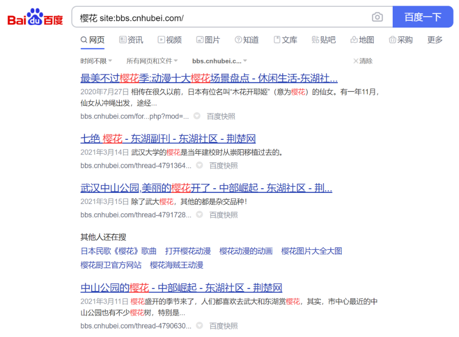Viewport: 459px width, 337px height.
Task: Open the 地图 tab
Action: pyautogui.click(x=363, y=40)
